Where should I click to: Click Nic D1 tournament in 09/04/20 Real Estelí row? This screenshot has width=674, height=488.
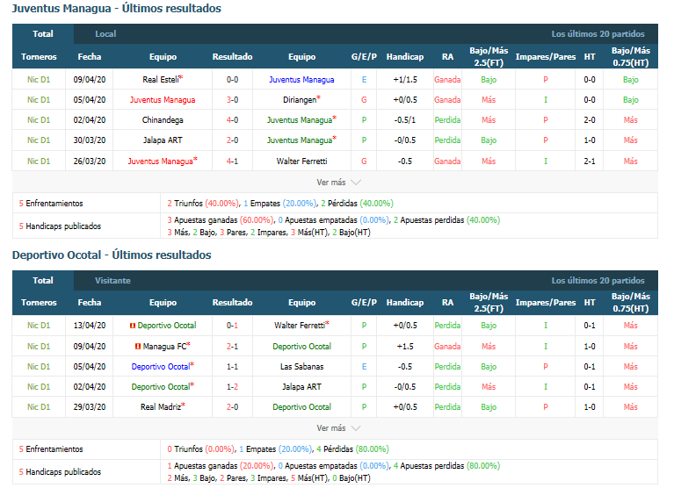click(39, 79)
